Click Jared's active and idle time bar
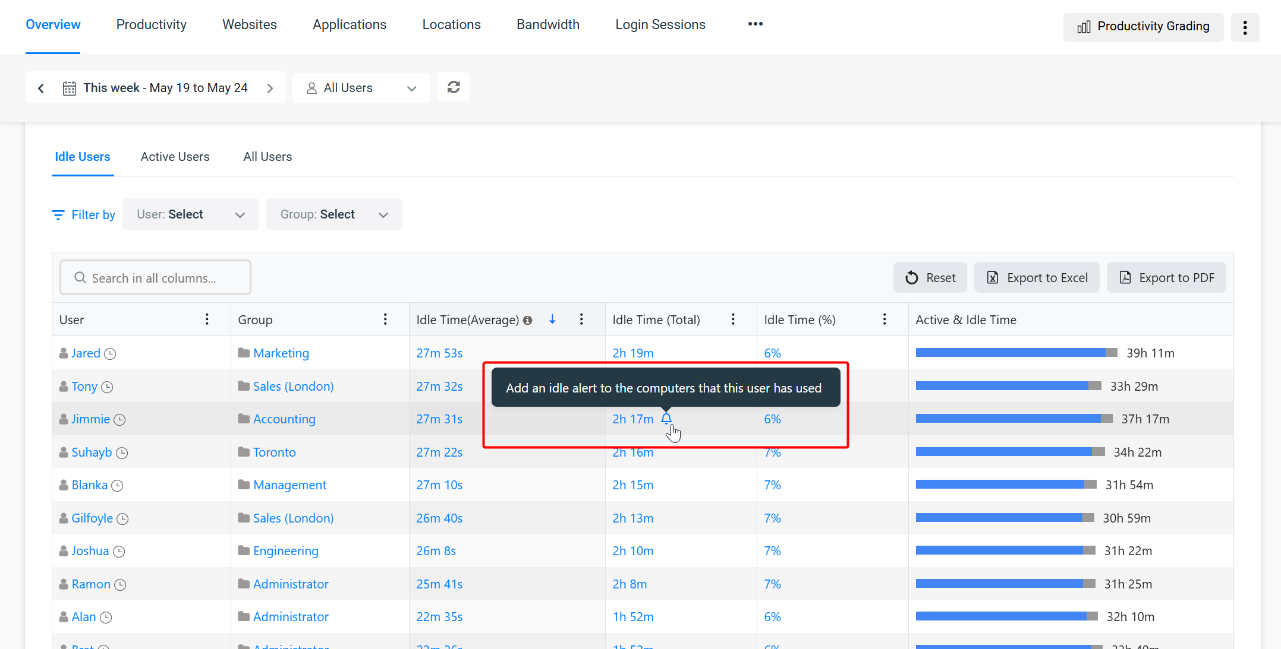The width and height of the screenshot is (1281, 649). point(1016,353)
